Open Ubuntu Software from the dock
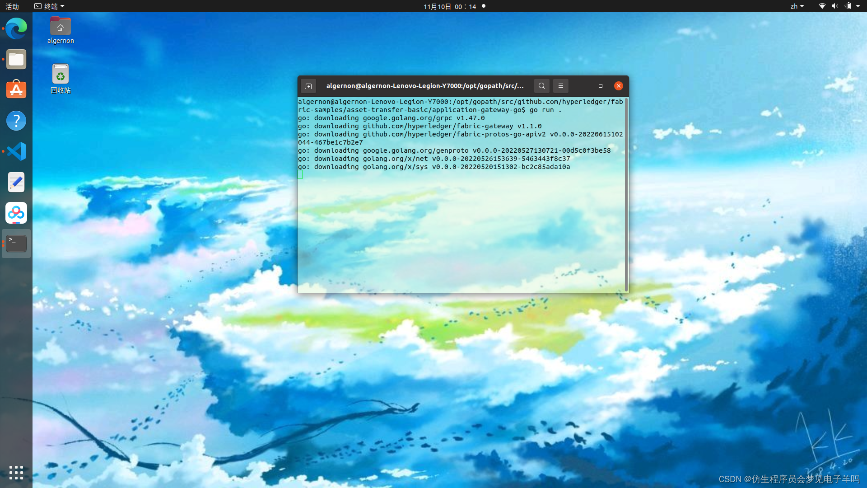The width and height of the screenshot is (867, 488). point(16,90)
